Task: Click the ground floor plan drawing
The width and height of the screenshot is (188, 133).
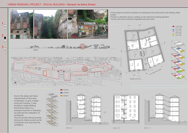Action: (144, 50)
